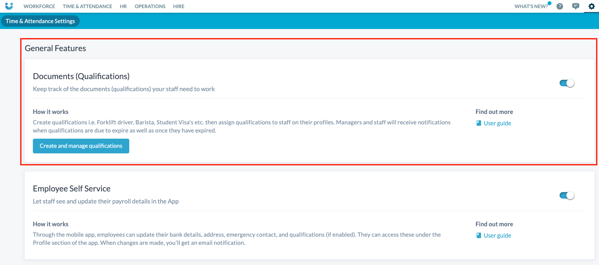Select the Time & Attendance Settings tab
This screenshot has width=599, height=265.
click(x=40, y=21)
